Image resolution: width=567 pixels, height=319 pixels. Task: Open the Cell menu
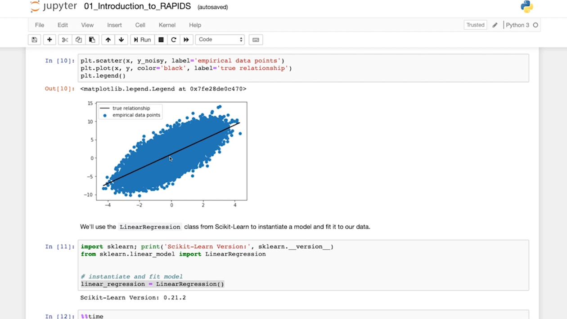(x=140, y=25)
